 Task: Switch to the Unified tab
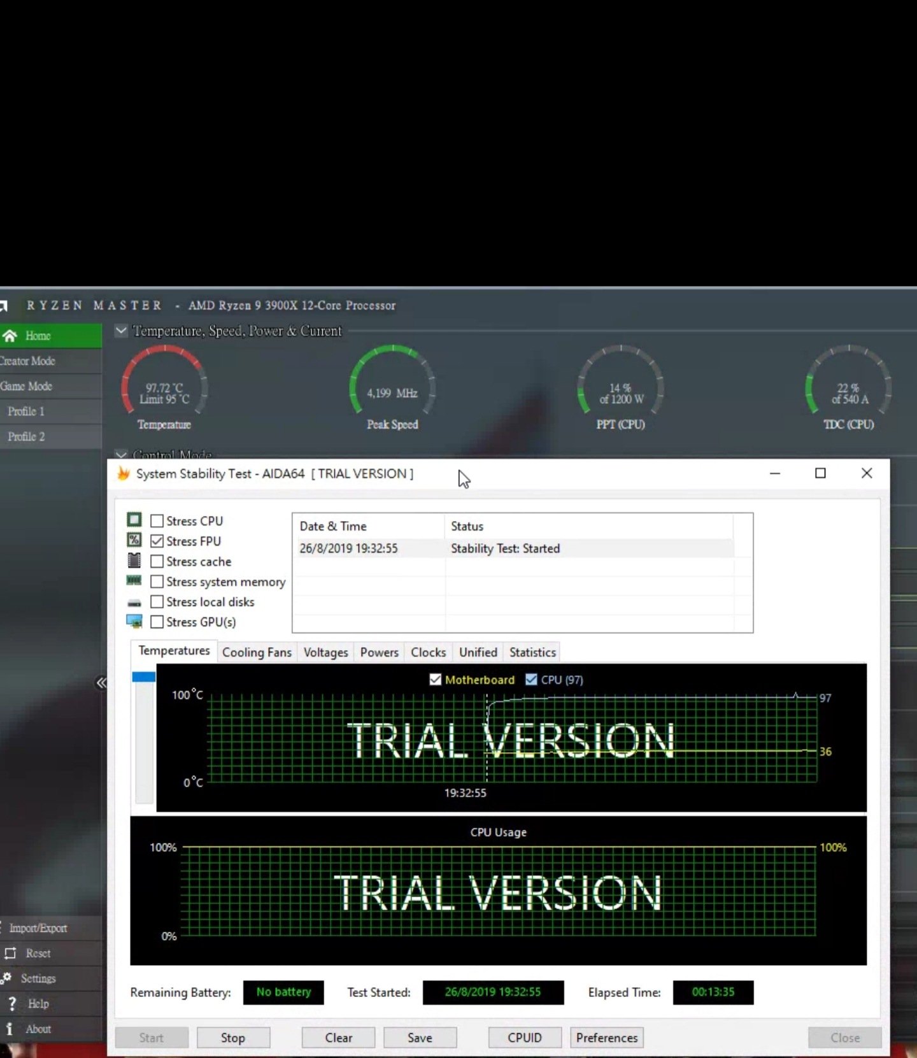click(x=478, y=652)
